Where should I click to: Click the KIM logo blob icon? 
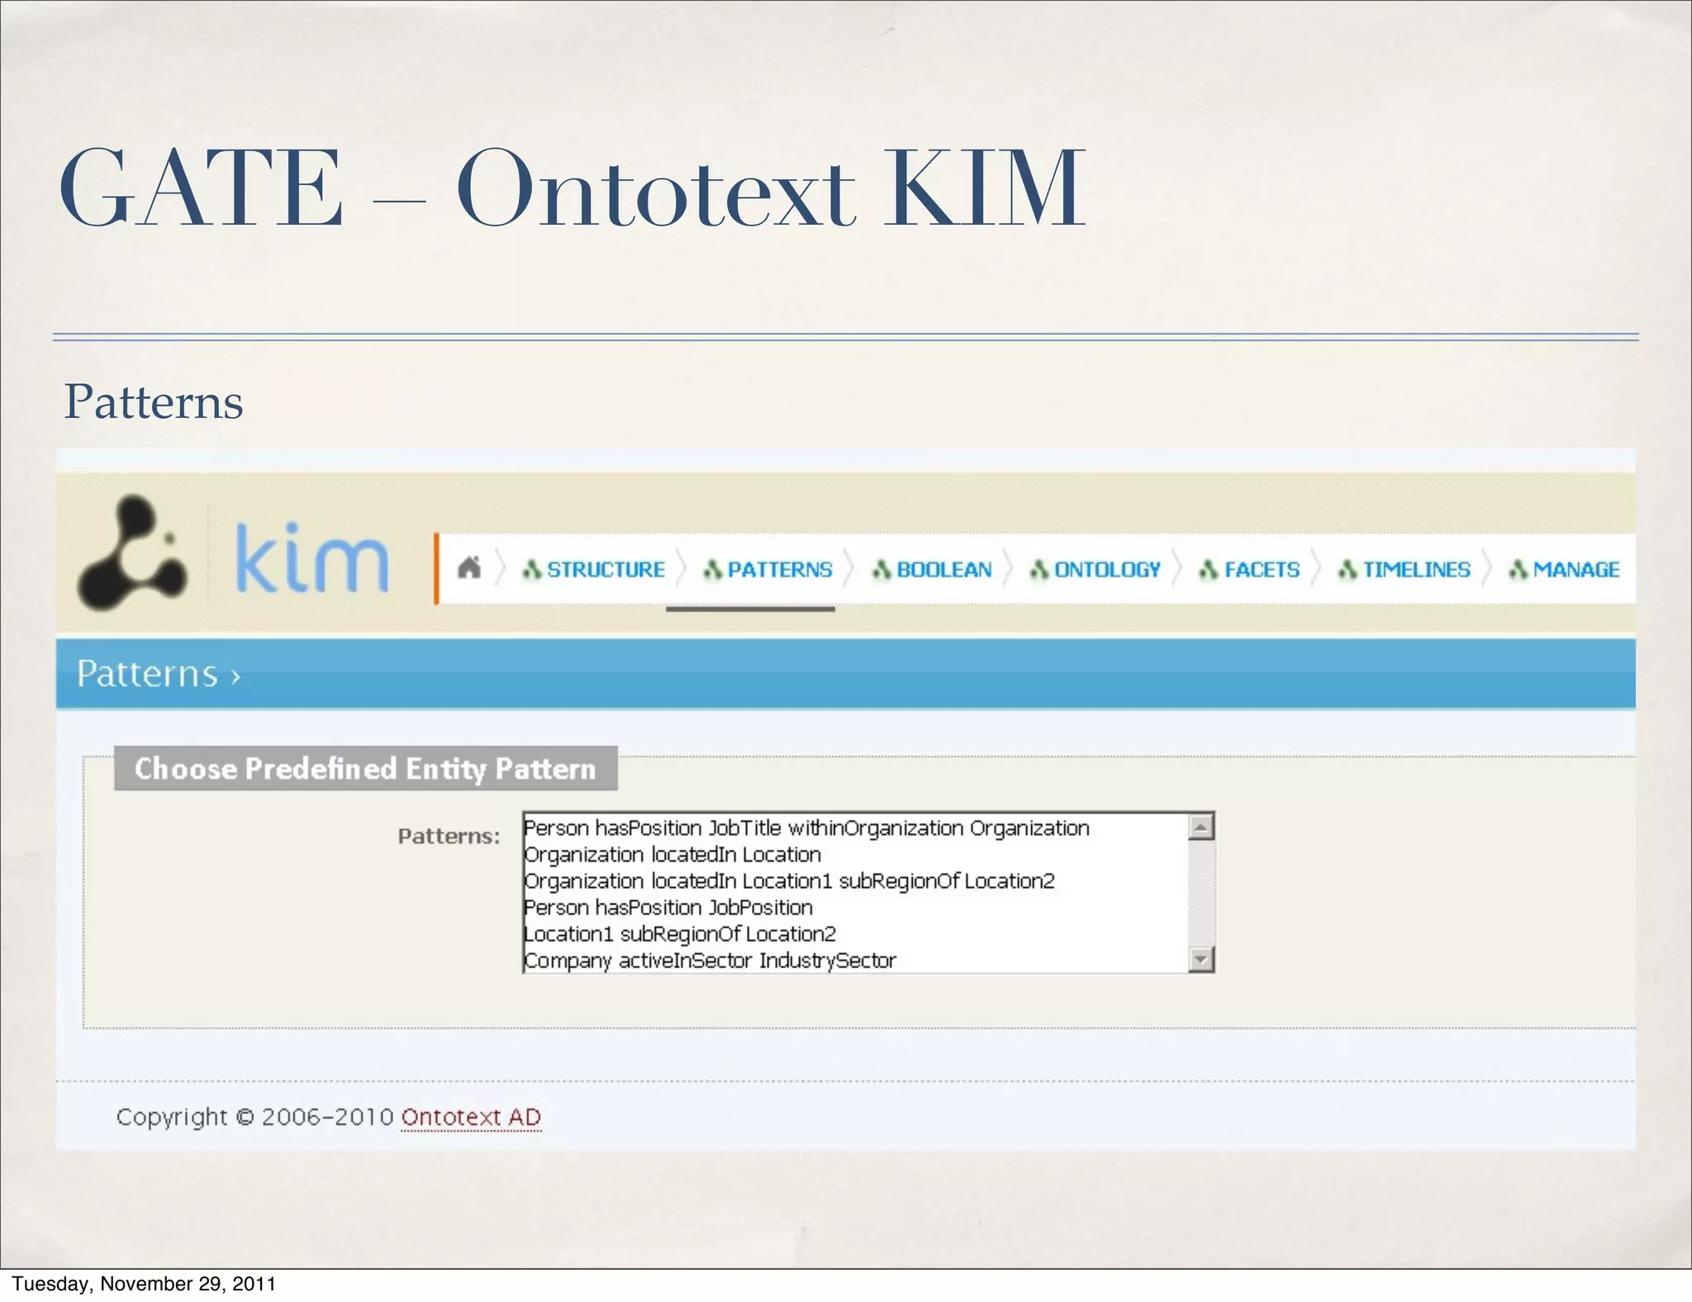(x=131, y=553)
